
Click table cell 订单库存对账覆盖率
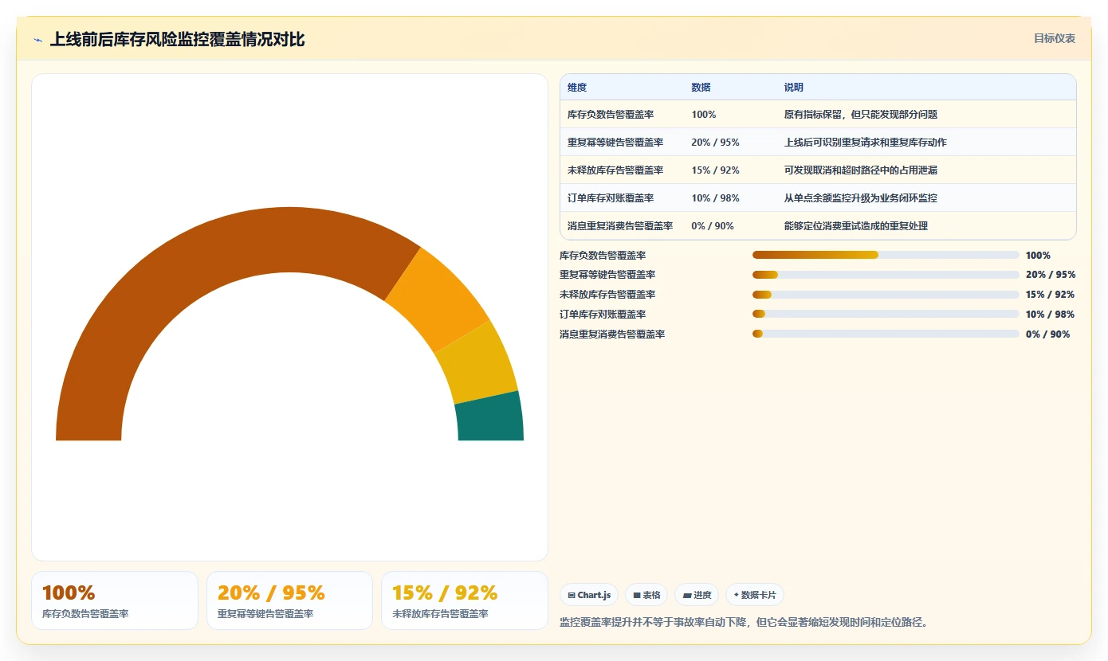(611, 198)
